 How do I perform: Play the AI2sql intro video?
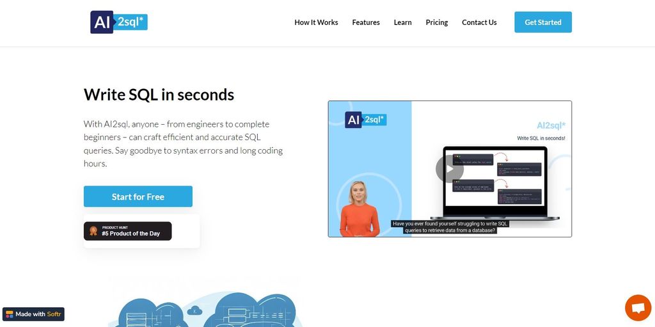tap(450, 169)
